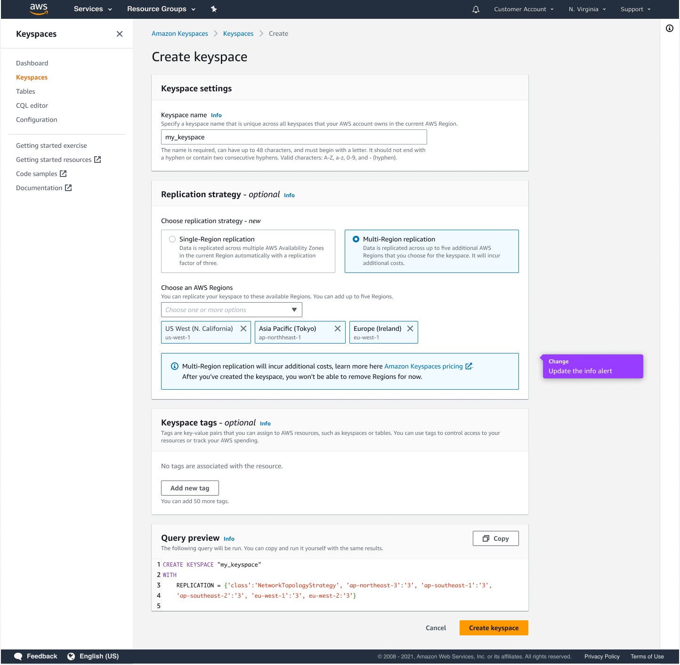Open Documentation via its external link icon
The height and width of the screenshot is (665, 680).
[x=69, y=187]
